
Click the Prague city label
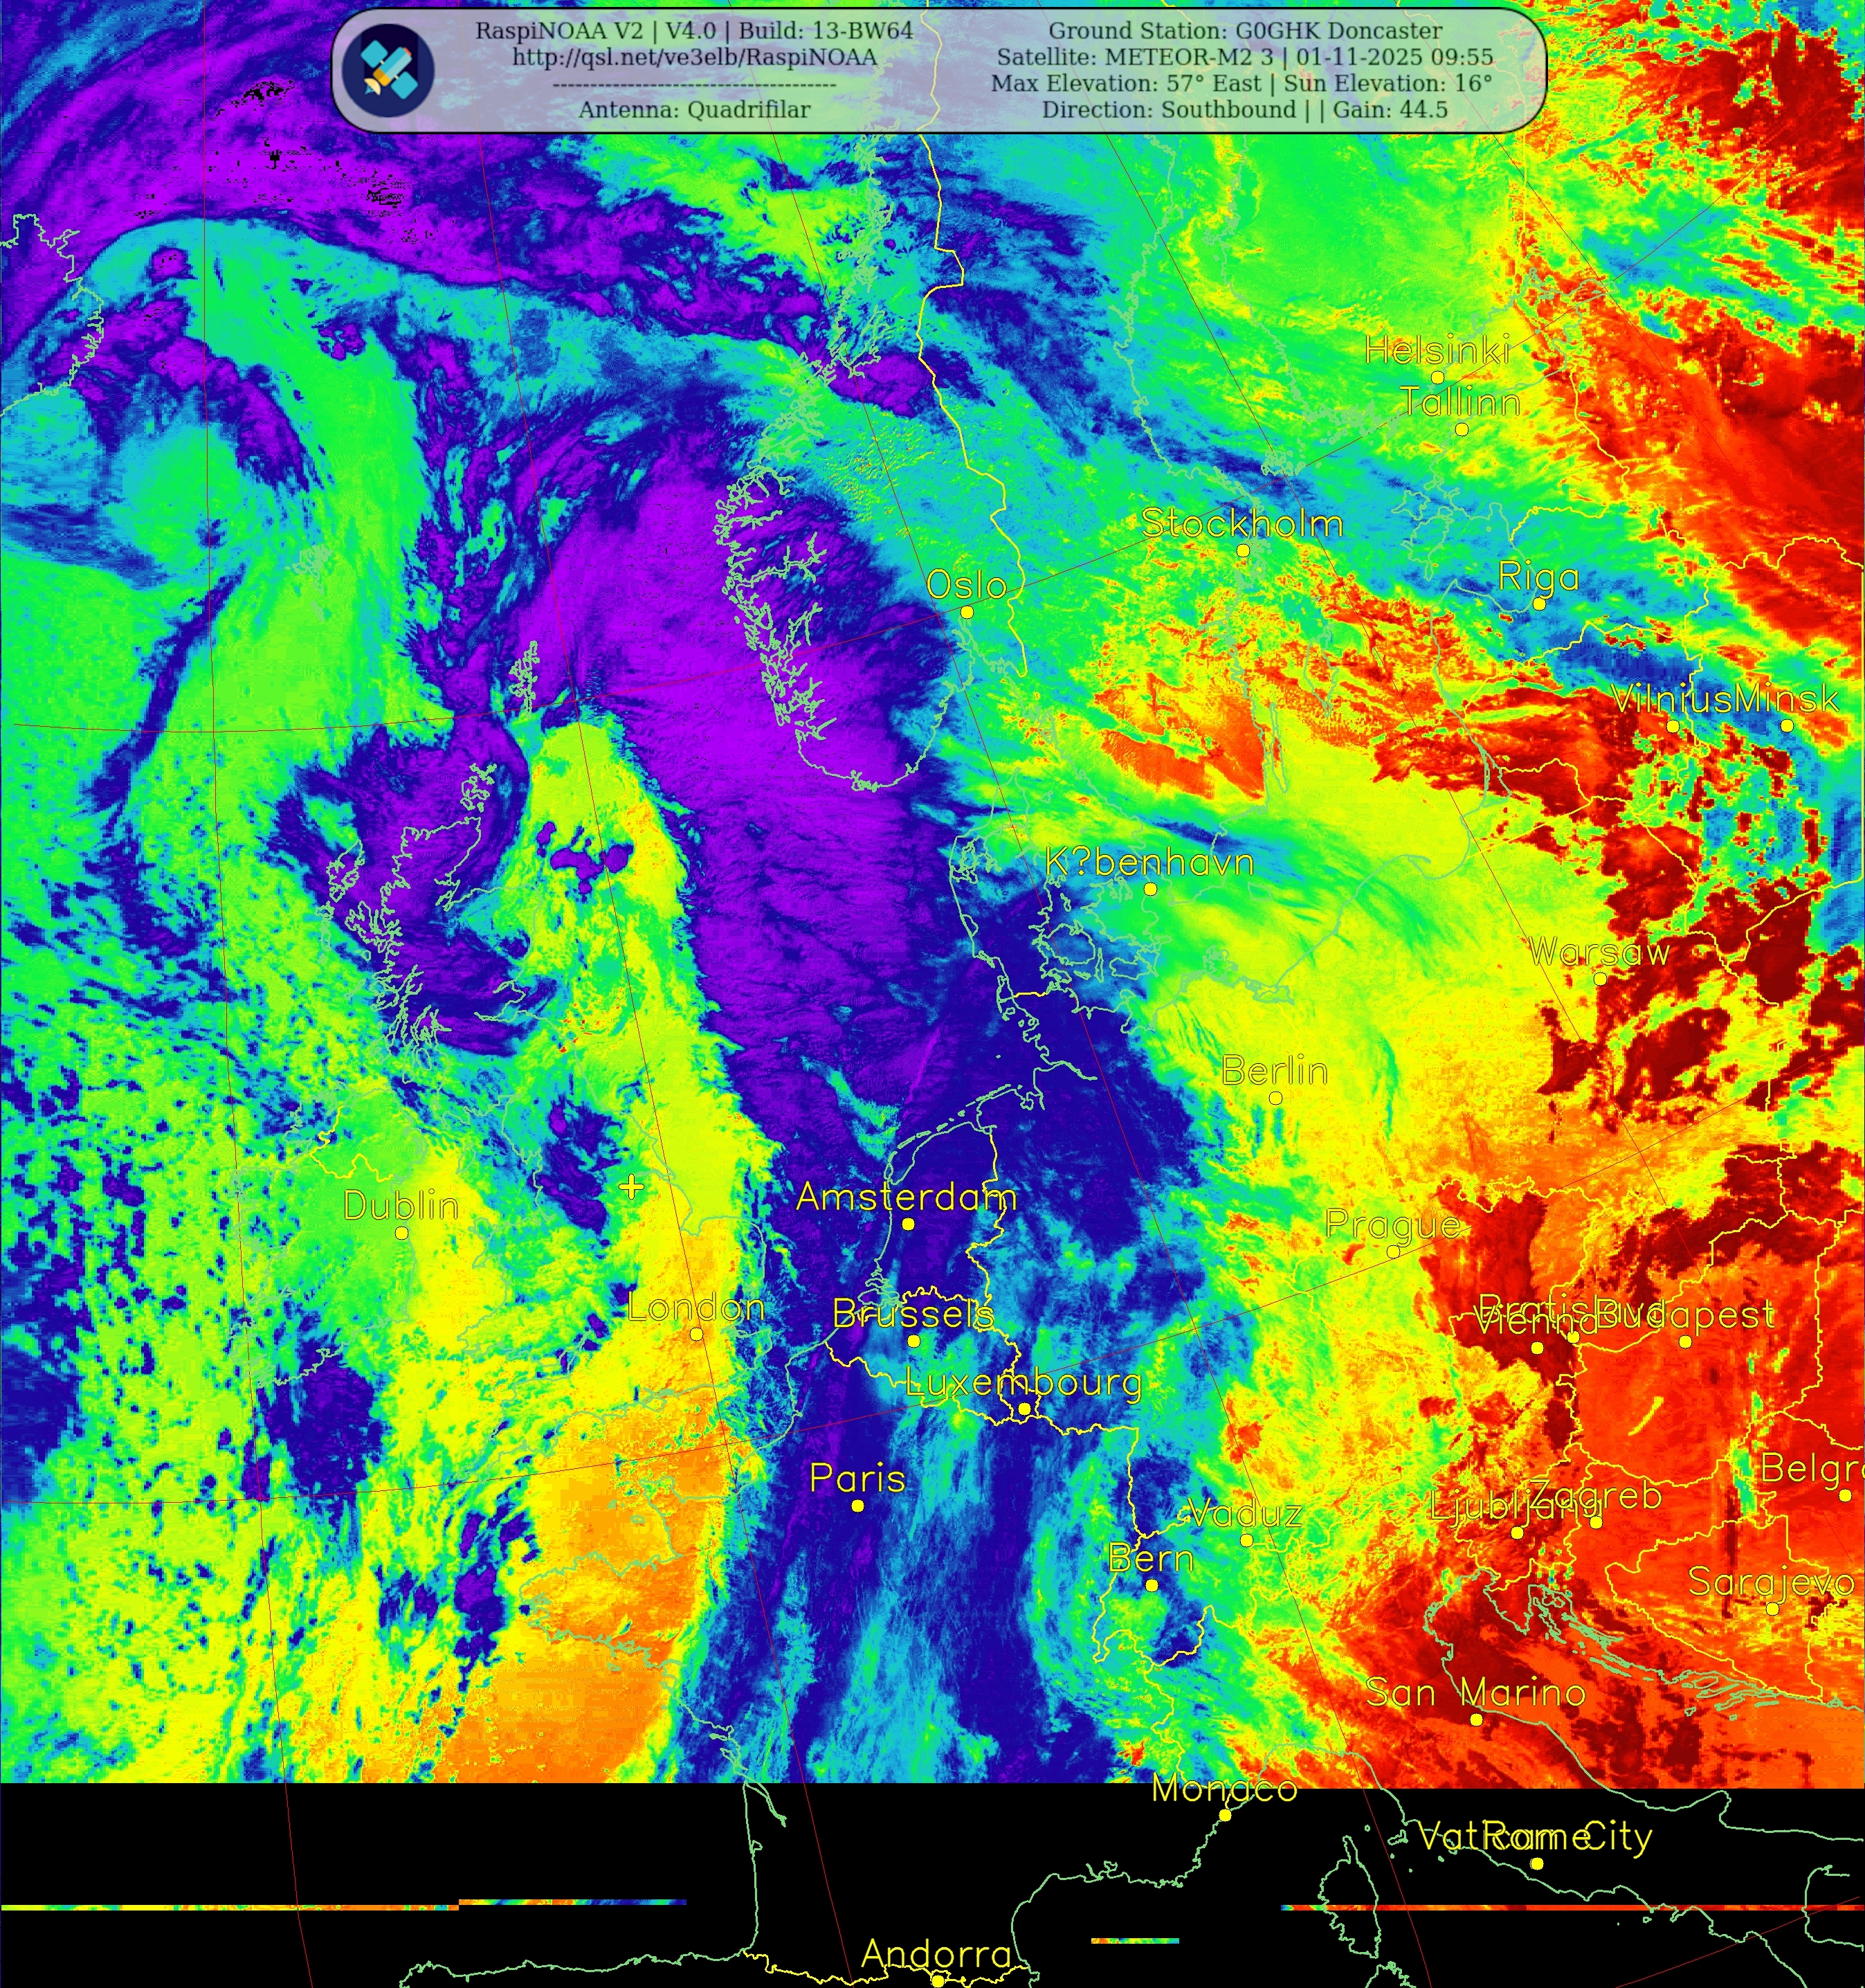pos(1392,1224)
